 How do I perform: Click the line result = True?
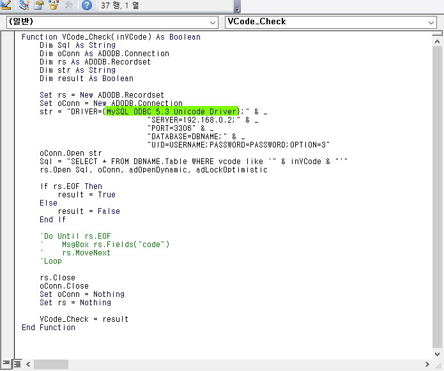tap(87, 194)
